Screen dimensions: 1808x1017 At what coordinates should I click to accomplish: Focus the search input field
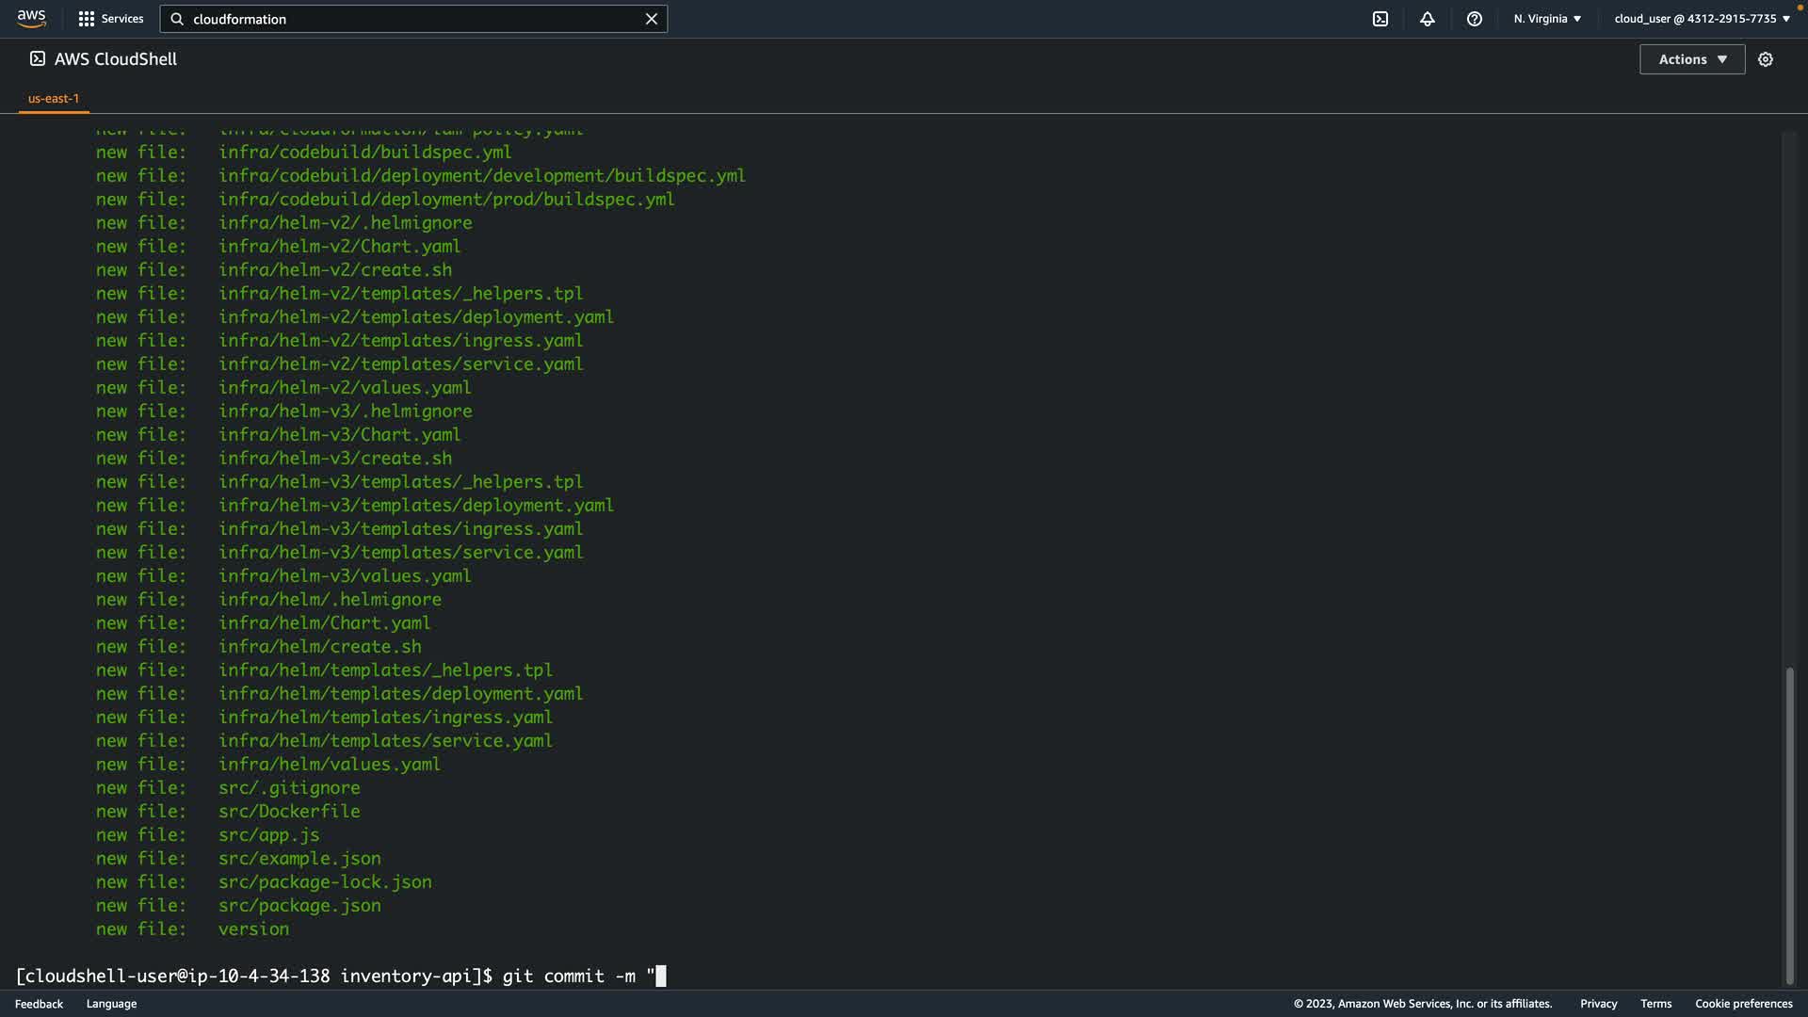[x=414, y=19]
